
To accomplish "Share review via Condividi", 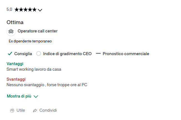I will tap(45, 110).
